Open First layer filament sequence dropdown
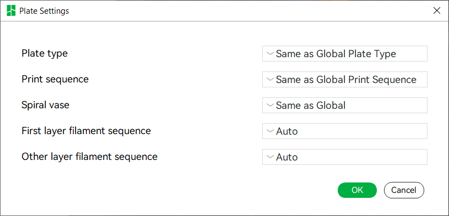The width and height of the screenshot is (449, 216). (345, 131)
